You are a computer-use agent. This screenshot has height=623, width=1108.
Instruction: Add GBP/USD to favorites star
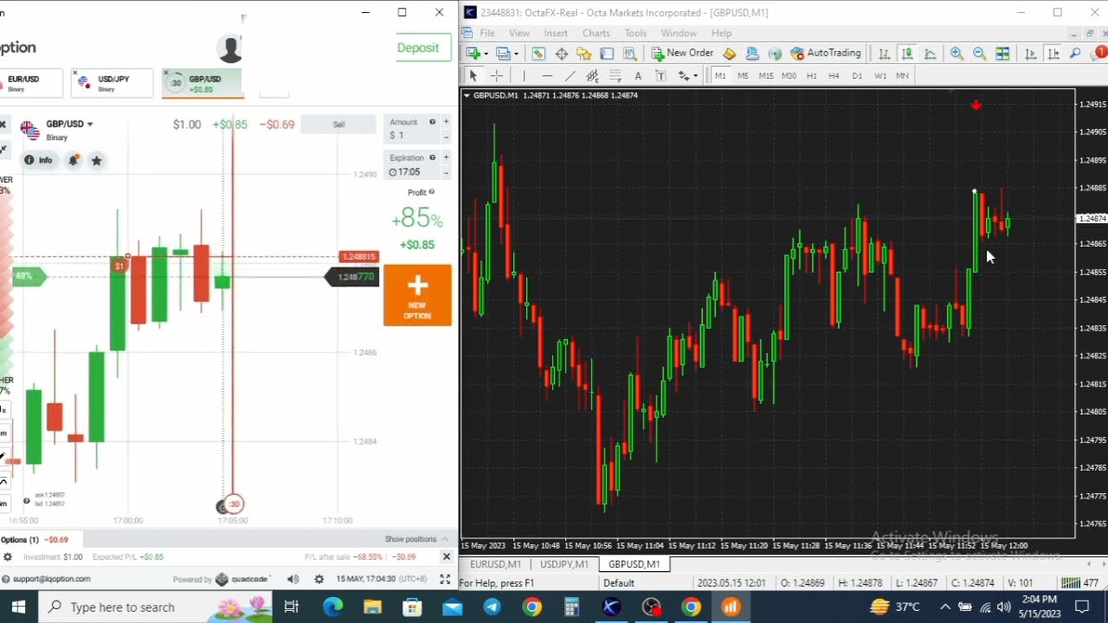click(x=97, y=160)
